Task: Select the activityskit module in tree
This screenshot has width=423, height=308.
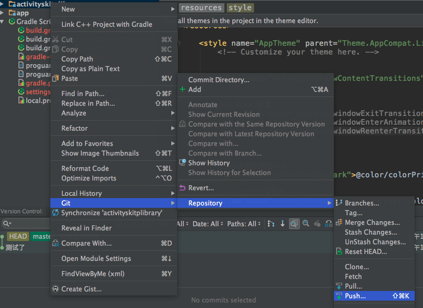Action: point(30,4)
